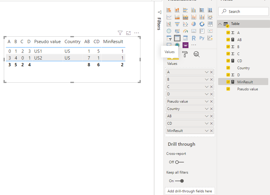This screenshot has height=195, width=270.
Task: Open the Format paint roller tab
Action: 185,54
